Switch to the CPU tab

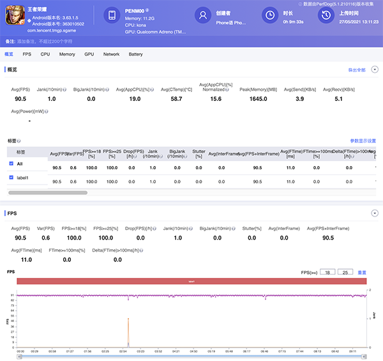(45, 54)
